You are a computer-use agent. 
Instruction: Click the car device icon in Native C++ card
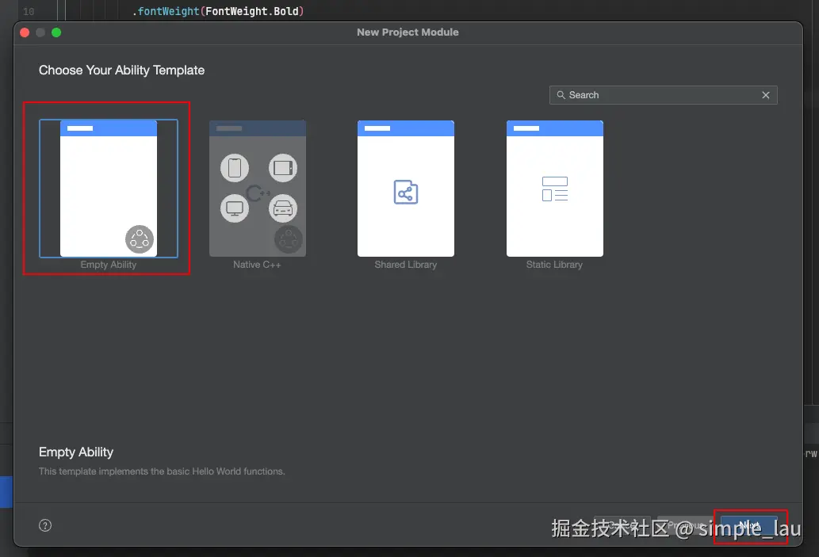[x=283, y=208]
